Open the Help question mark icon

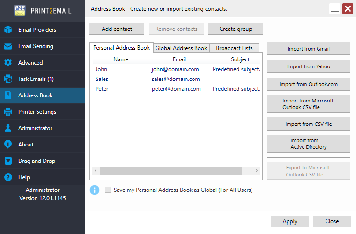pos(8,177)
